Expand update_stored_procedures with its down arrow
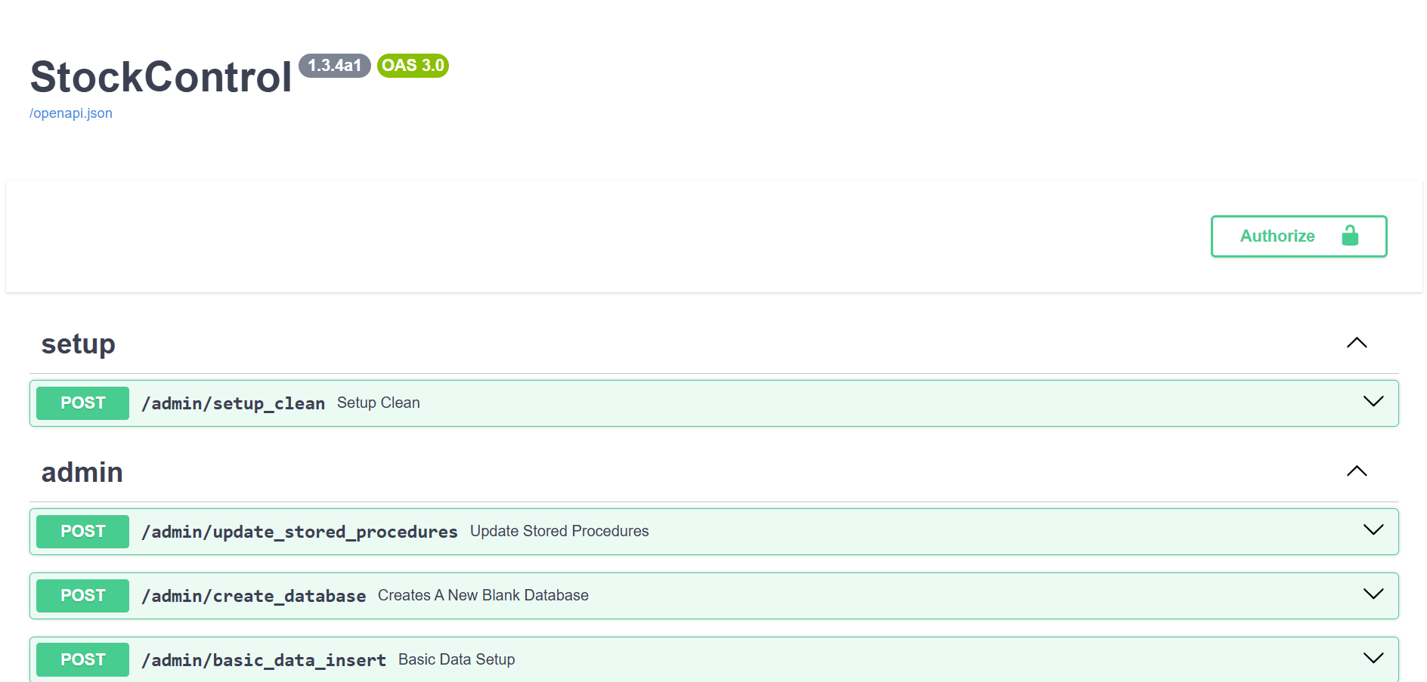 (x=1373, y=530)
